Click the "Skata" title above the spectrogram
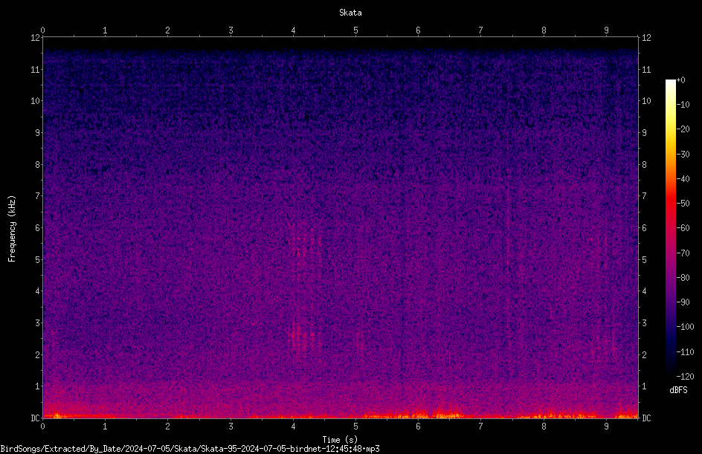This screenshot has height=454, width=702. click(x=350, y=13)
